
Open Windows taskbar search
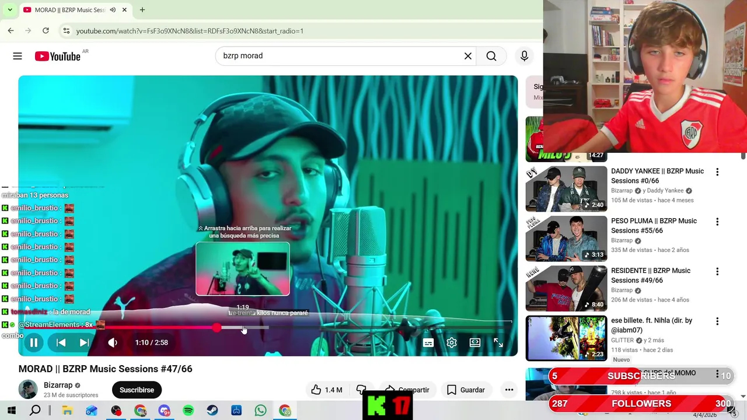(35, 411)
